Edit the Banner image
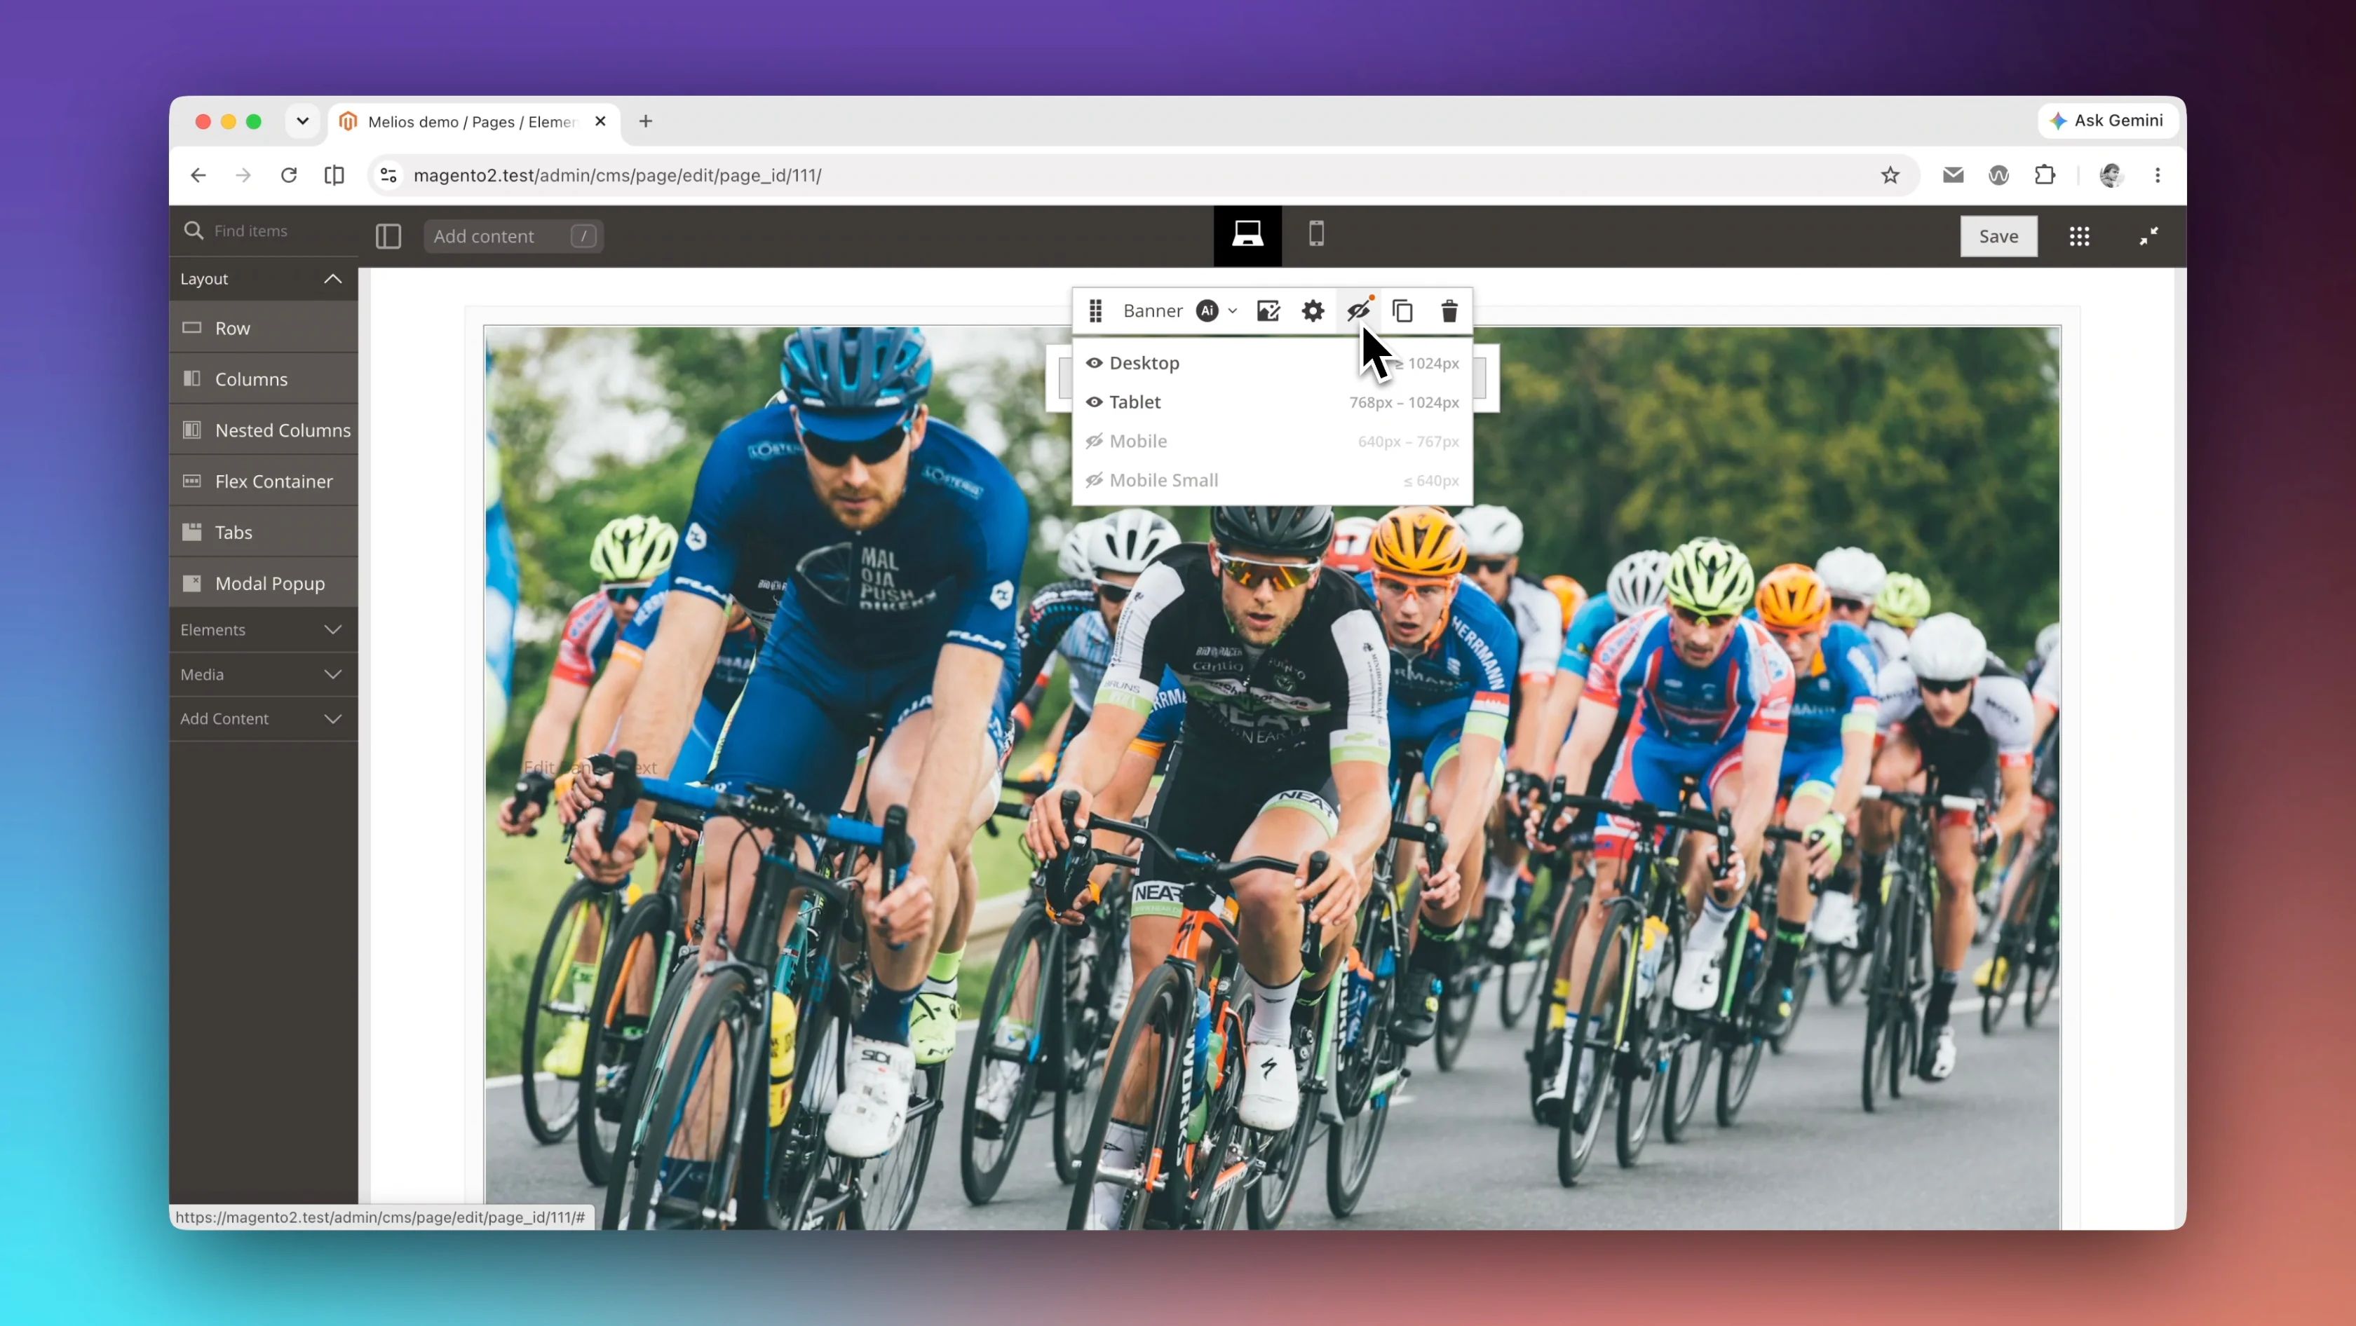This screenshot has width=2356, height=1326. click(1268, 310)
